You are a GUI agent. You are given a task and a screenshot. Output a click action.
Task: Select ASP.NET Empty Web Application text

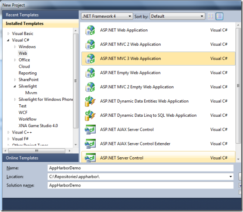[x=130, y=73]
